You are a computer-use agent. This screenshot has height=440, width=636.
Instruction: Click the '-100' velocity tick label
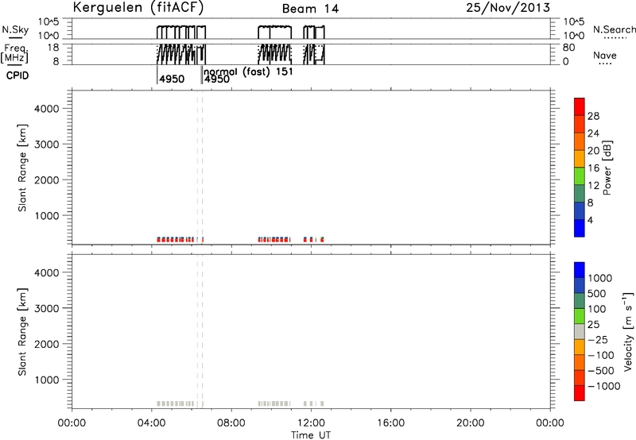601,355
